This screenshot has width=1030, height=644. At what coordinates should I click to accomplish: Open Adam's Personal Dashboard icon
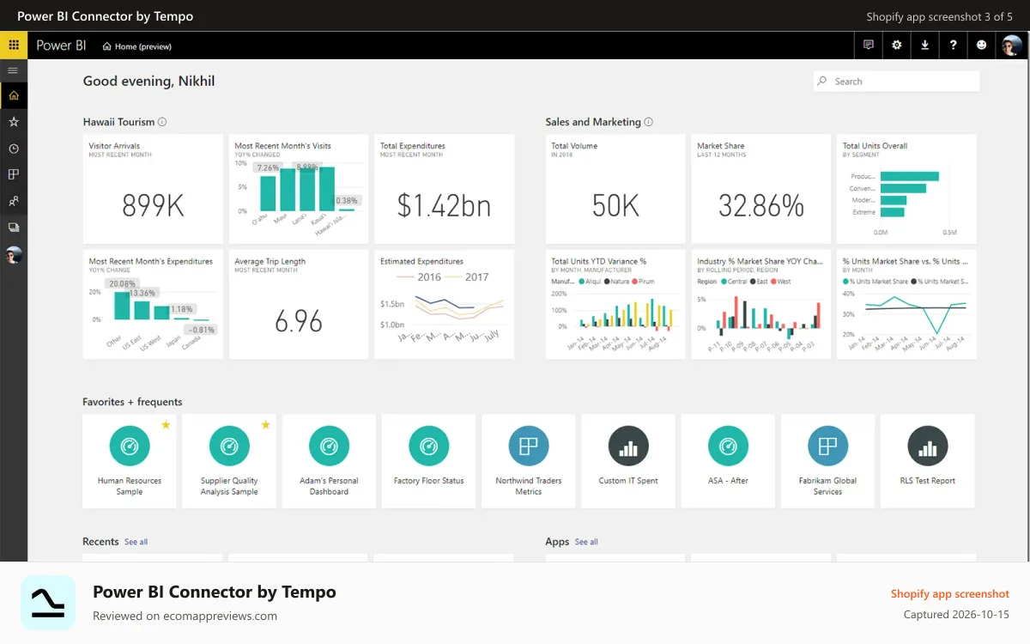(329, 446)
